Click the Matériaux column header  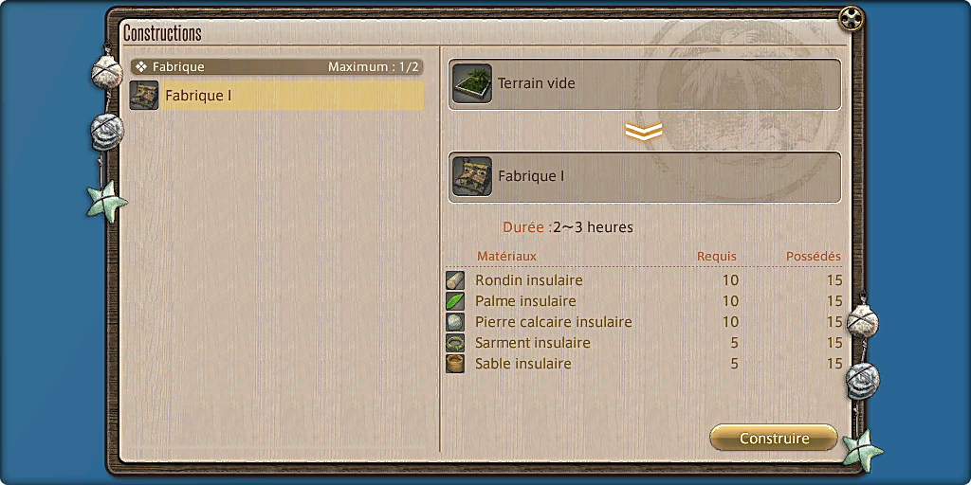click(x=506, y=256)
